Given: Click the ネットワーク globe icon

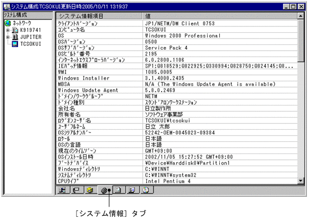Looking at the screenshot, I should click(8, 23).
